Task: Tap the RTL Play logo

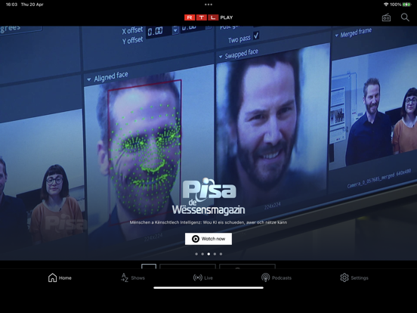Action: pyautogui.click(x=208, y=17)
